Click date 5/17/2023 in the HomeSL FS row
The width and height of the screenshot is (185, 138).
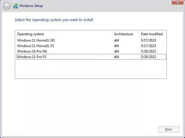tap(148, 46)
